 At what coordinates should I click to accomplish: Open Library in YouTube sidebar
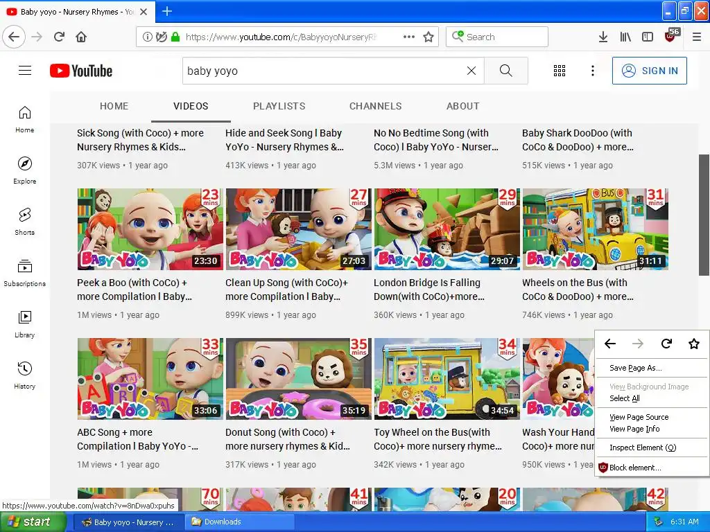point(24,324)
